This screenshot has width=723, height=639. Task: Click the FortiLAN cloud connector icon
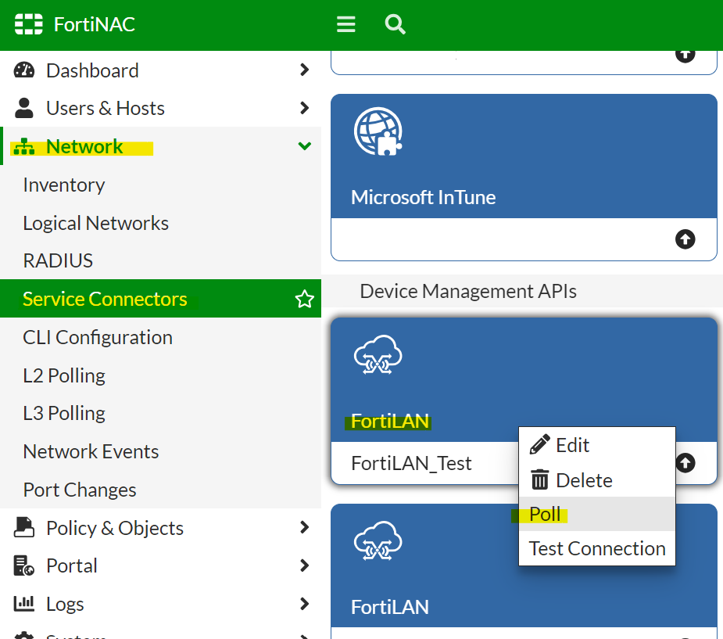point(379,354)
